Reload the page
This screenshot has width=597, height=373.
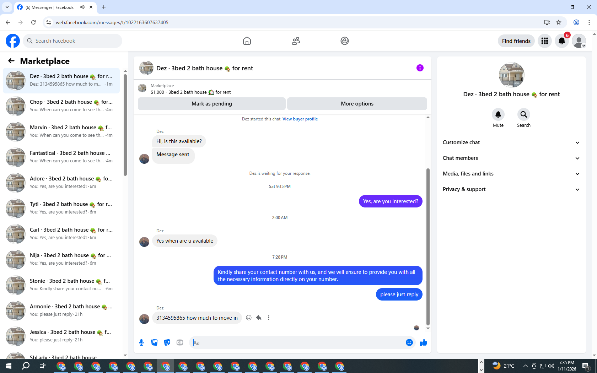coord(33,22)
